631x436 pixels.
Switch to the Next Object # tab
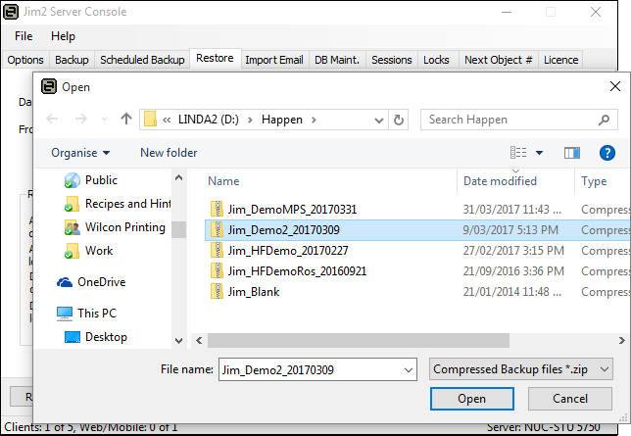(498, 60)
